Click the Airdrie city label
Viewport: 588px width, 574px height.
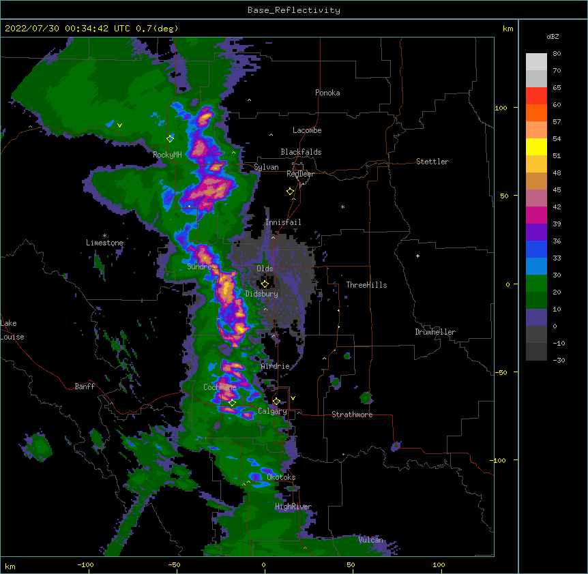click(x=276, y=366)
